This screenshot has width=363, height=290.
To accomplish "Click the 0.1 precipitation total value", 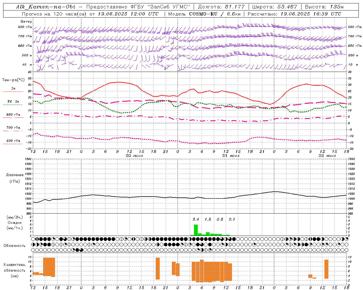I will pyautogui.click(x=232, y=219).
